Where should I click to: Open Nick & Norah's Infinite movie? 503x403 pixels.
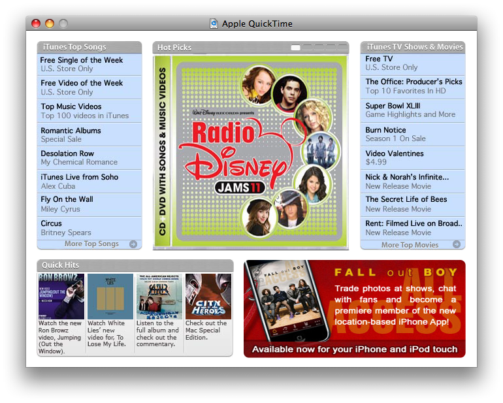pyautogui.click(x=413, y=182)
